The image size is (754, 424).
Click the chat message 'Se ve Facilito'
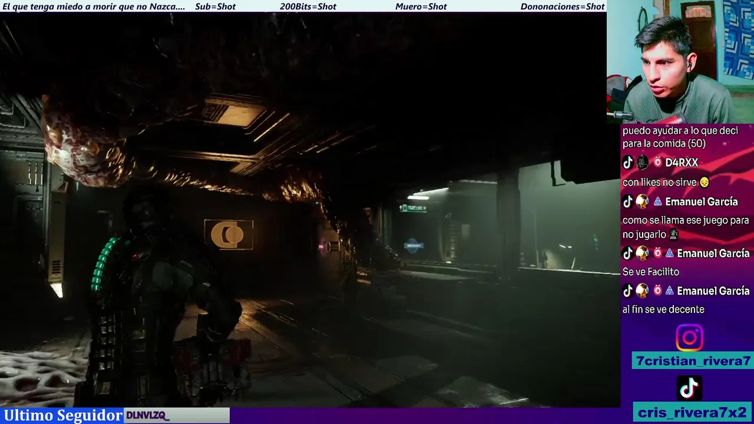[x=651, y=272]
